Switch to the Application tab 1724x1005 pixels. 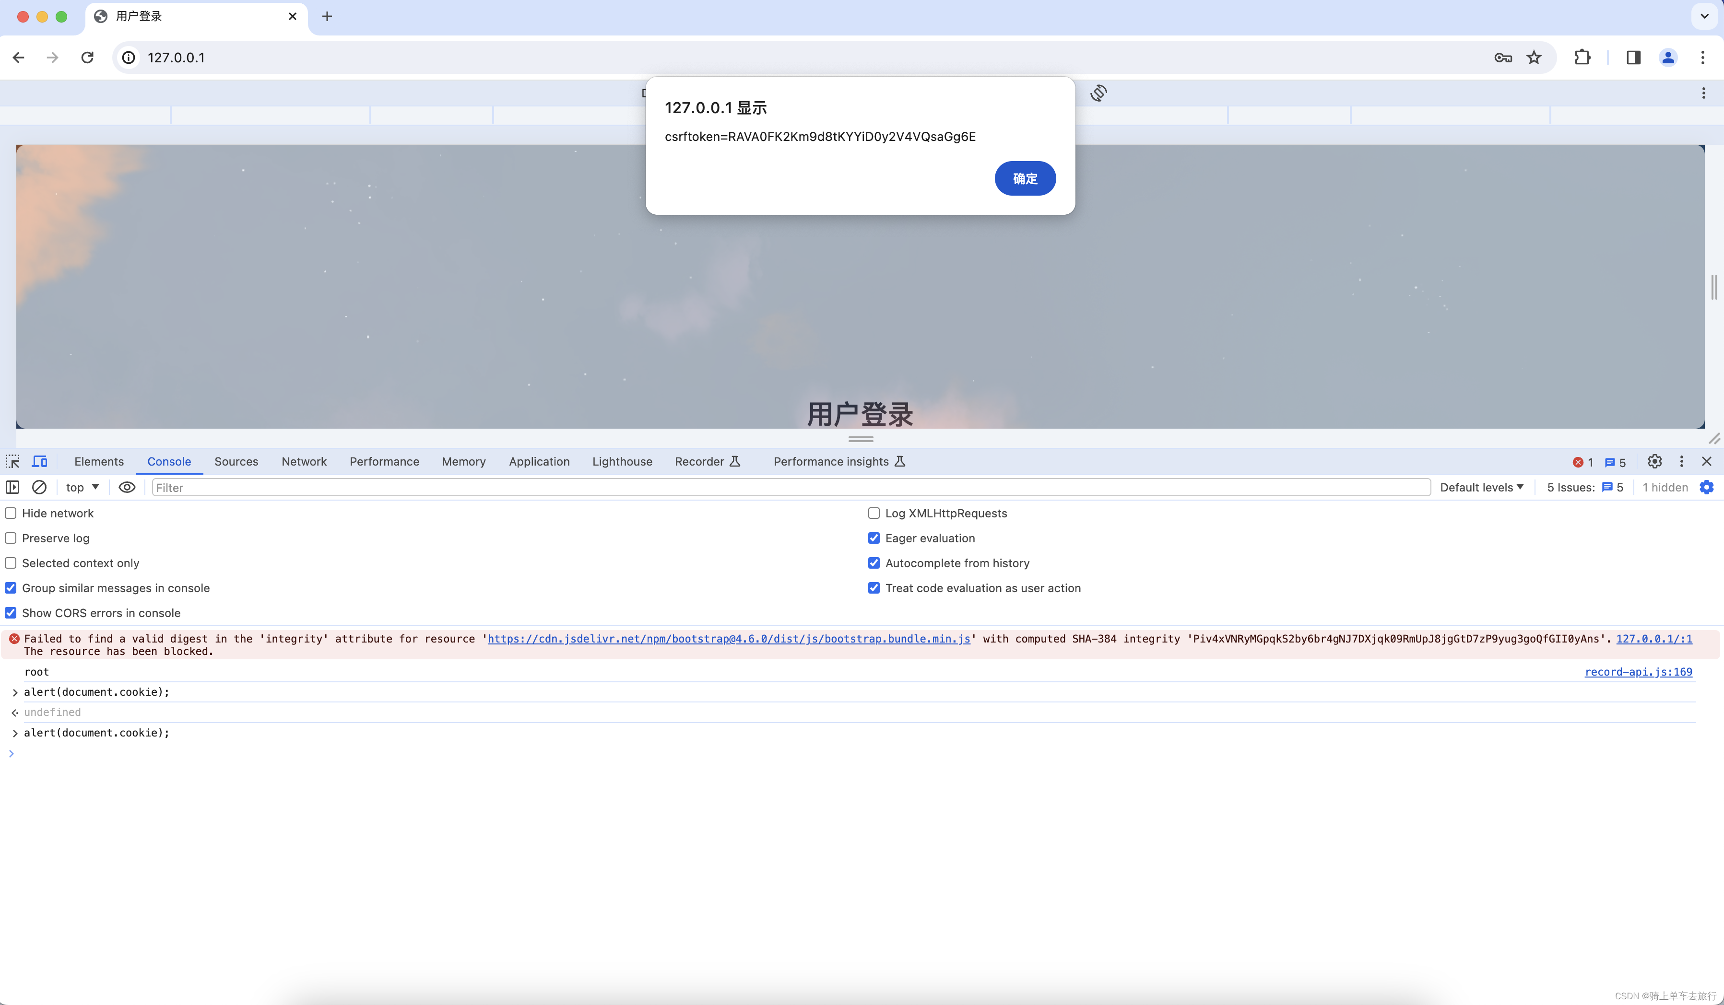point(539,461)
